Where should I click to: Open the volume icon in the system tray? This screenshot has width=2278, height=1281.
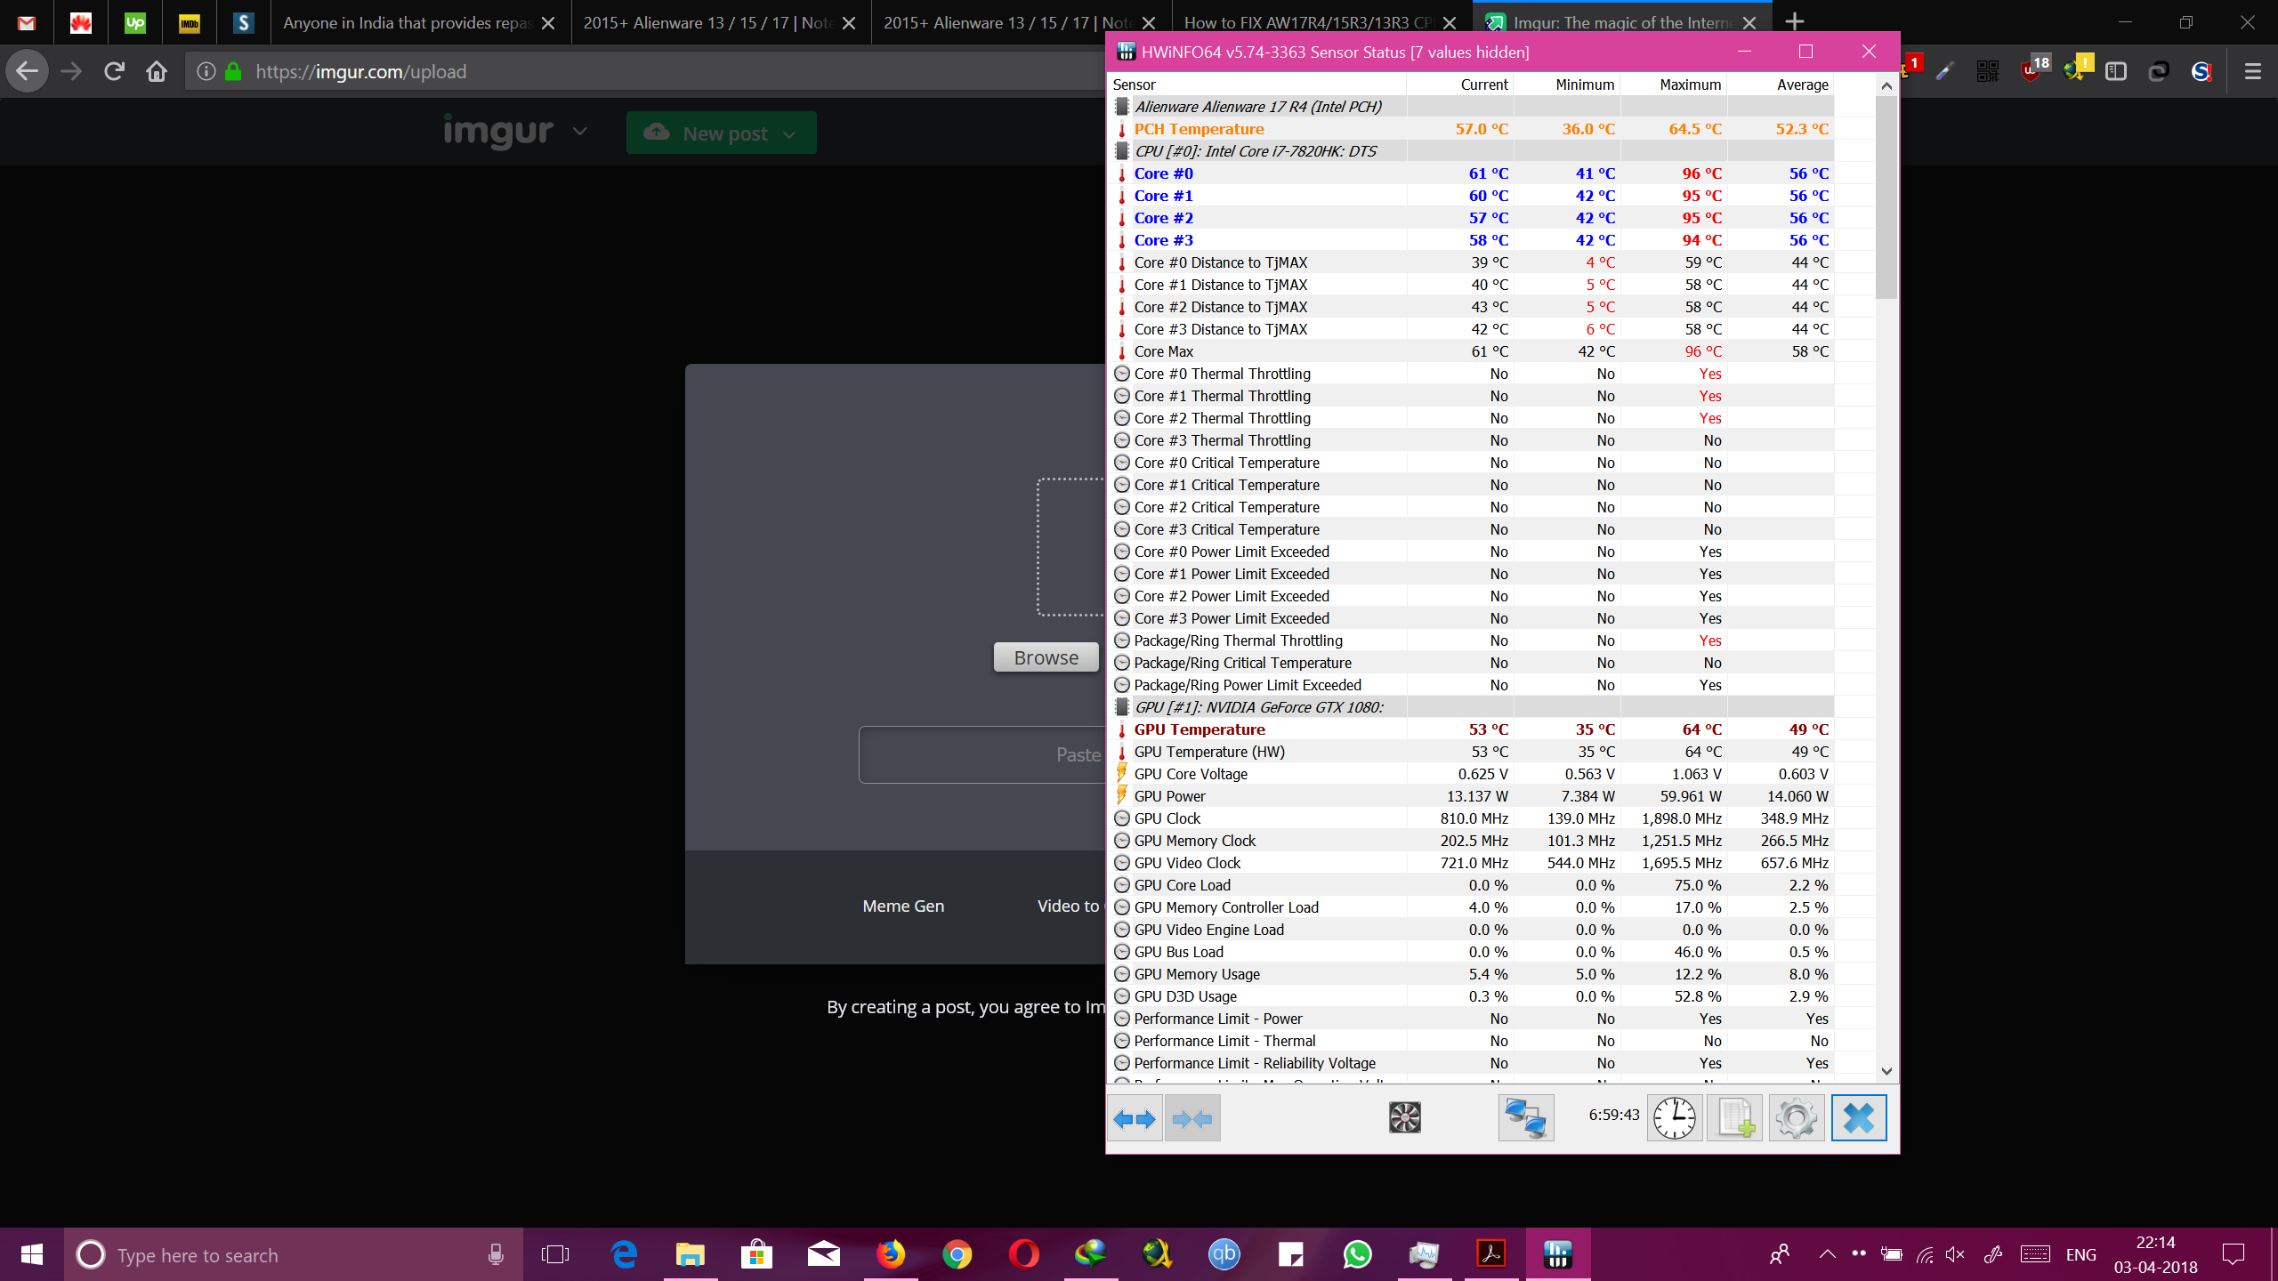pyautogui.click(x=1955, y=1254)
